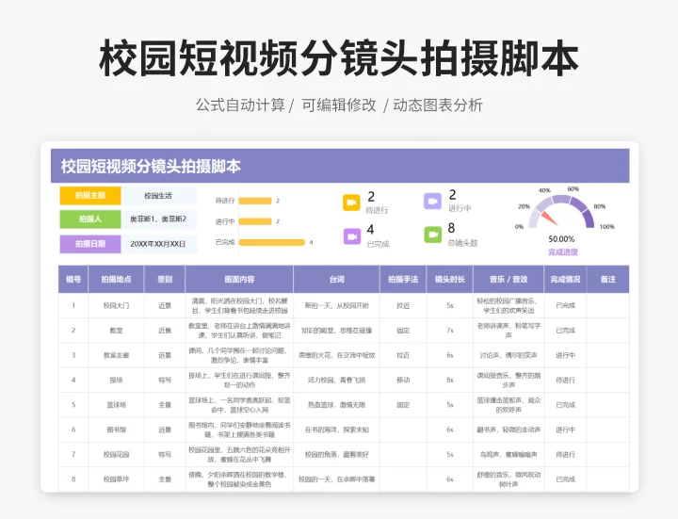The image size is (678, 519).
Task: Click the 拍摄手法 column header
Action: (x=403, y=279)
